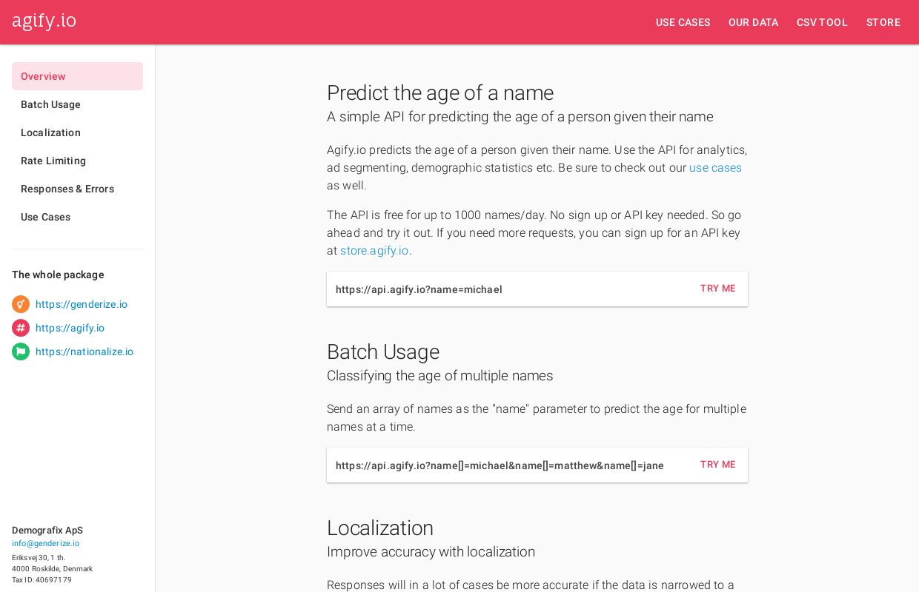Click the 'Predict the age of a name' heading
Viewport: 919px width, 592px height.
[440, 92]
